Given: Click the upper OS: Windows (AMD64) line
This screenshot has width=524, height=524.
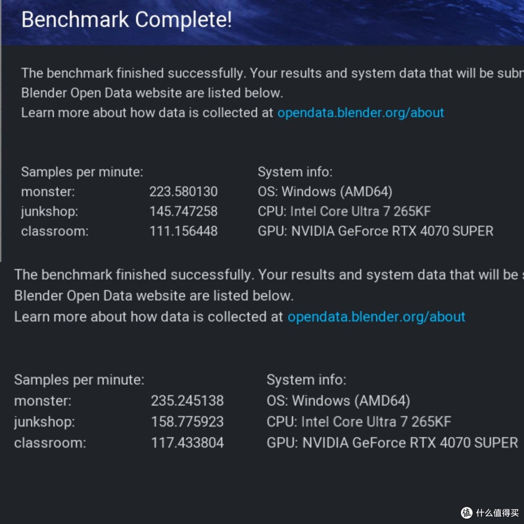Looking at the screenshot, I should pos(325,192).
